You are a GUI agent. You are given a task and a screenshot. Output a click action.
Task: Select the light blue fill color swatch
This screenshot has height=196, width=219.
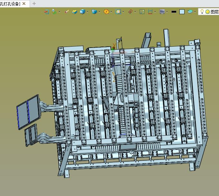point(182,12)
